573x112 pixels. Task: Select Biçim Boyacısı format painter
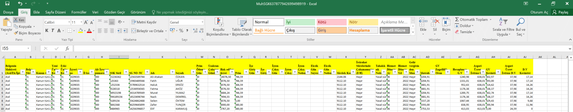[x=27, y=33]
